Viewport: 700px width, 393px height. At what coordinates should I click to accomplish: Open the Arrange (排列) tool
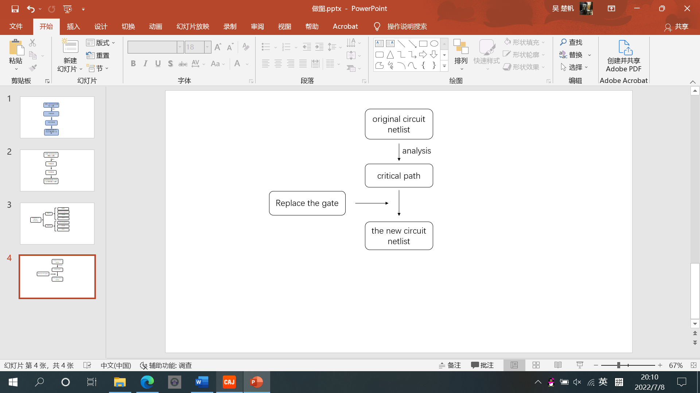(461, 55)
